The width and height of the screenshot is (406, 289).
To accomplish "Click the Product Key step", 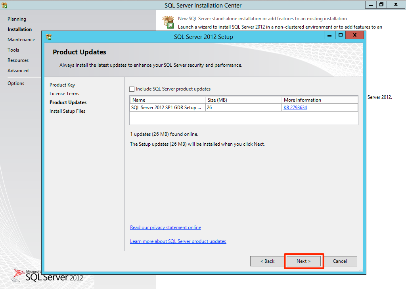I will [x=62, y=85].
